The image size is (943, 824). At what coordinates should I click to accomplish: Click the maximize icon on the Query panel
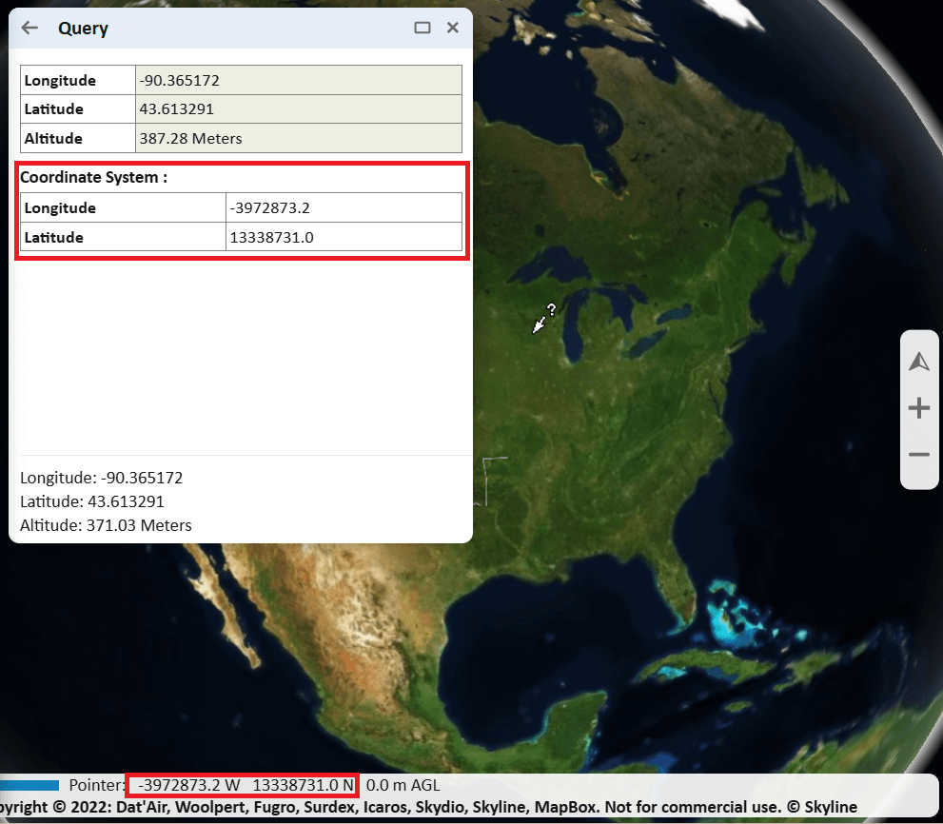[x=422, y=28]
